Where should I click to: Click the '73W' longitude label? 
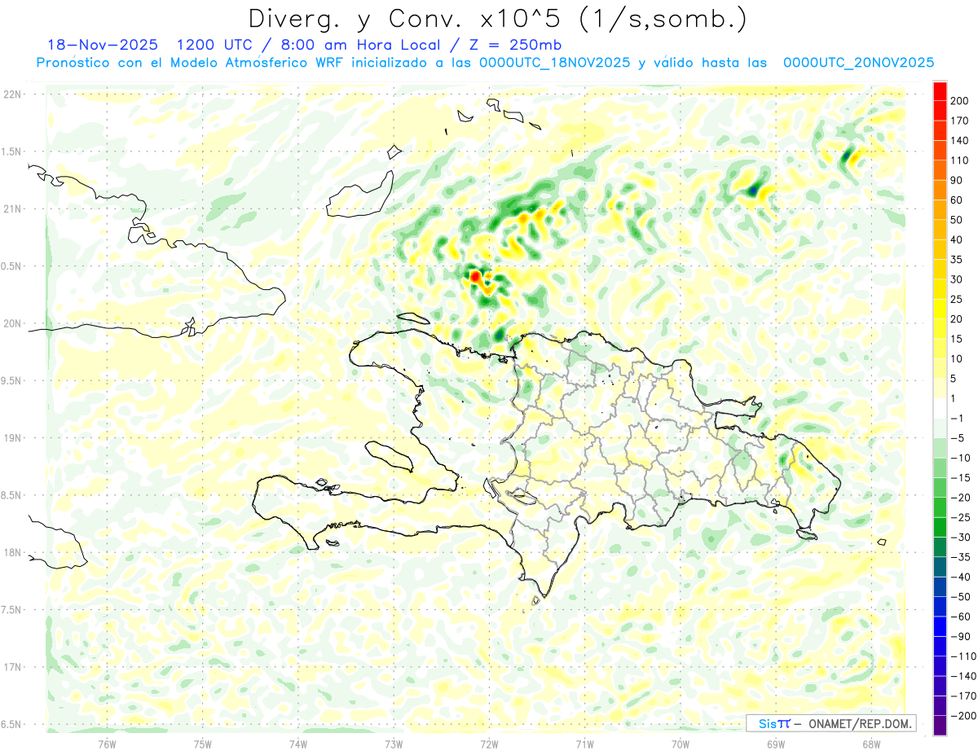point(394,744)
